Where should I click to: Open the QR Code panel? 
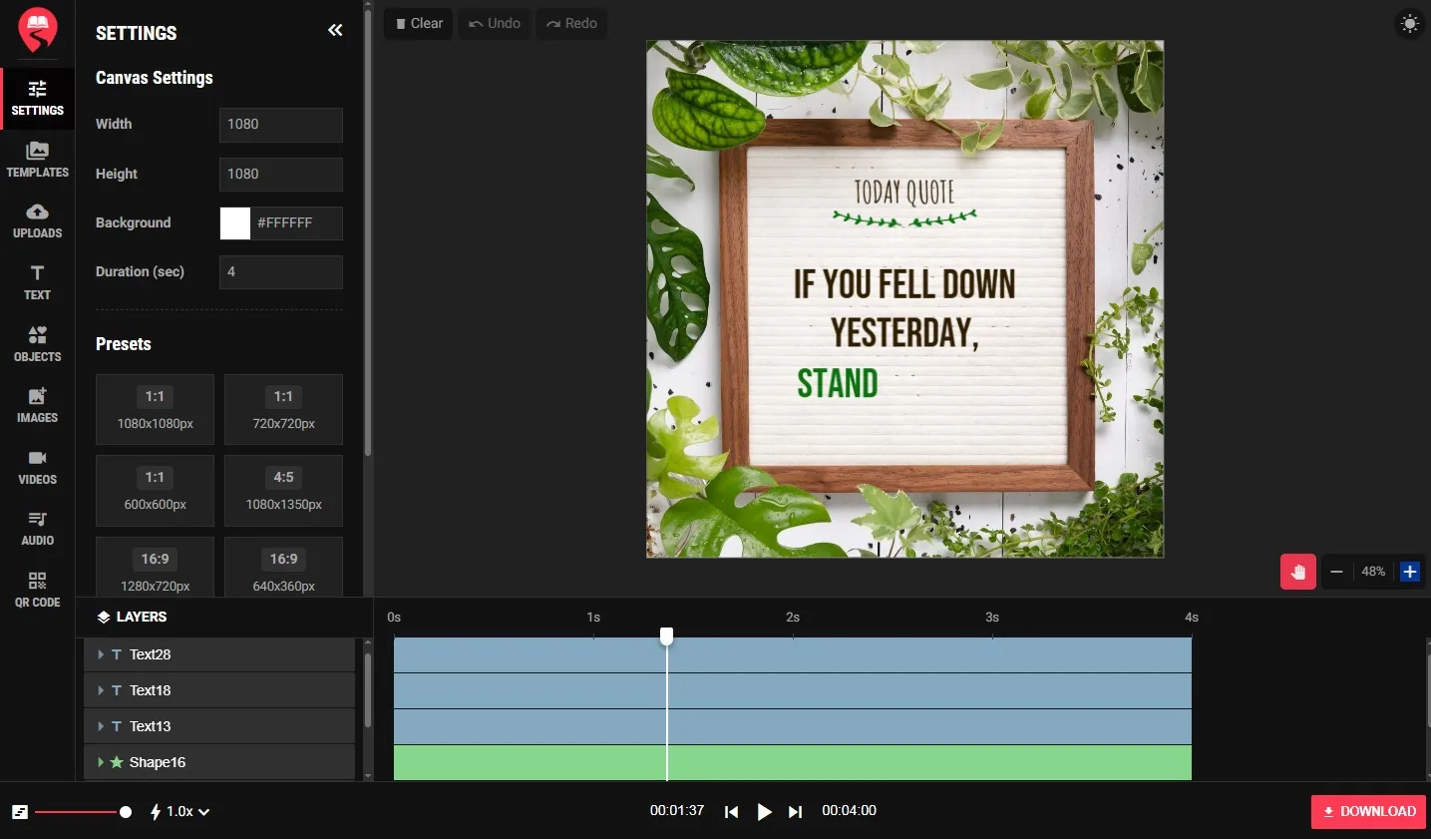tap(37, 590)
